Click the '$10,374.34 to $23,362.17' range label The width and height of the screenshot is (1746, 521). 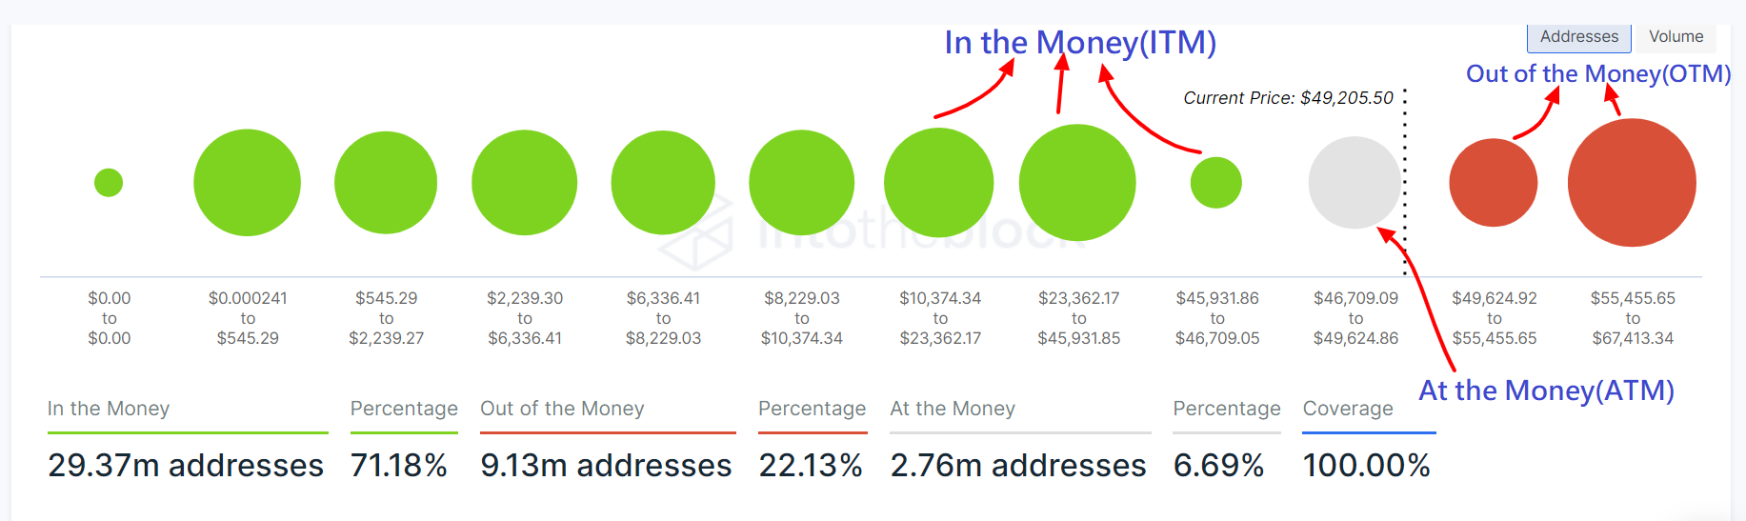(x=940, y=318)
